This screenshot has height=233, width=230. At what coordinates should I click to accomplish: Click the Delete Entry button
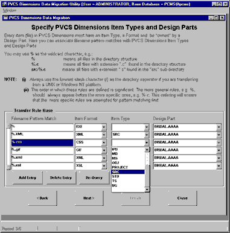coord(61,177)
